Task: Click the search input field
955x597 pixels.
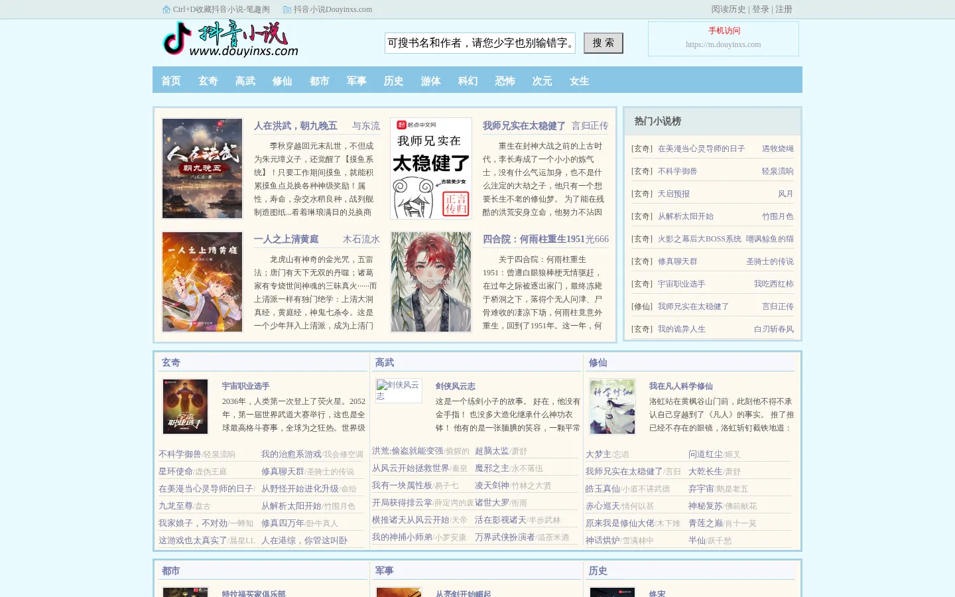Action: click(x=480, y=43)
